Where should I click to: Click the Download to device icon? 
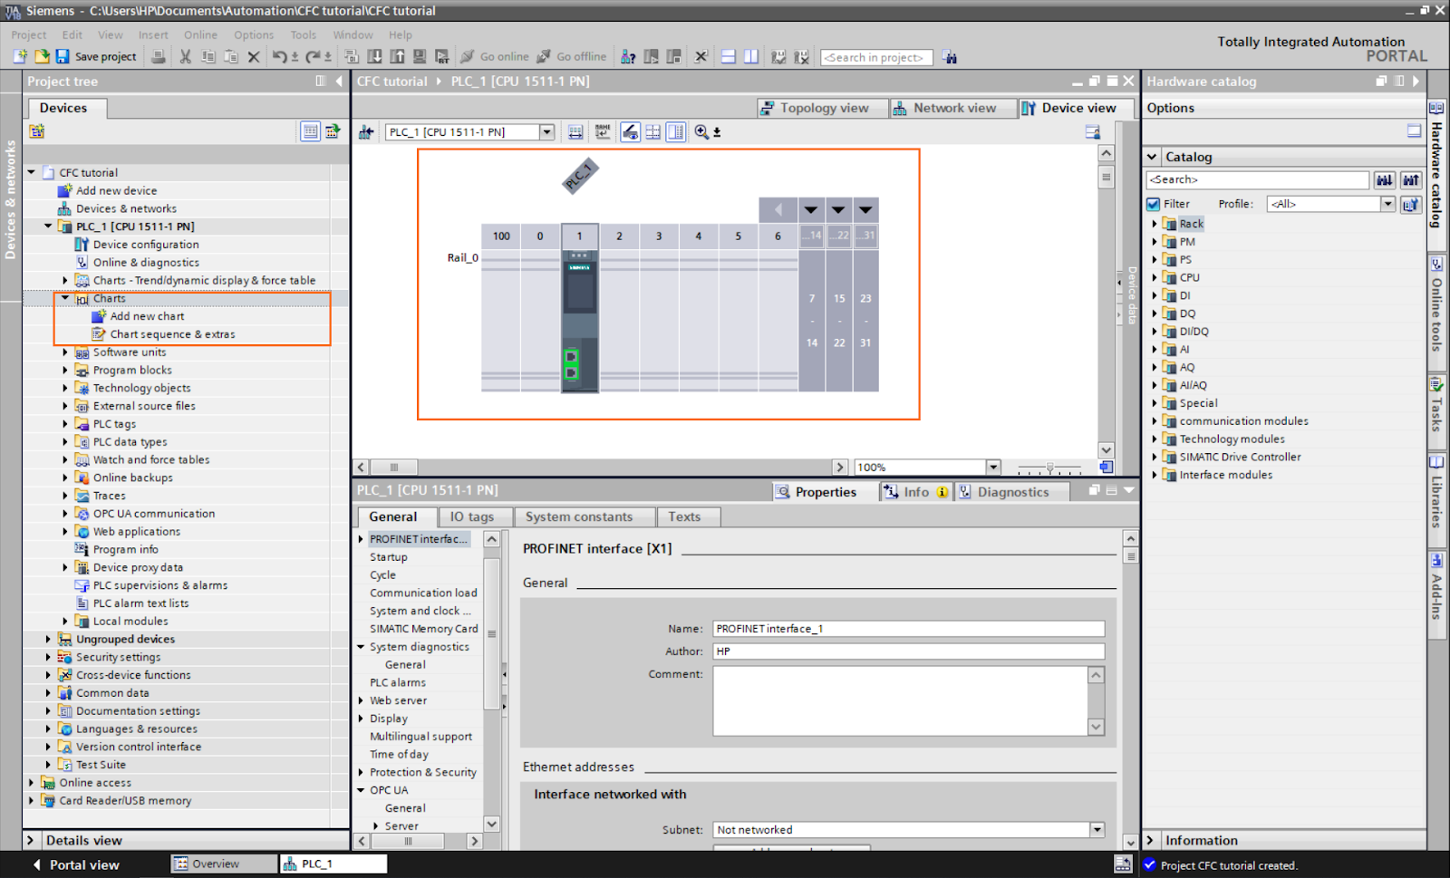click(x=374, y=56)
